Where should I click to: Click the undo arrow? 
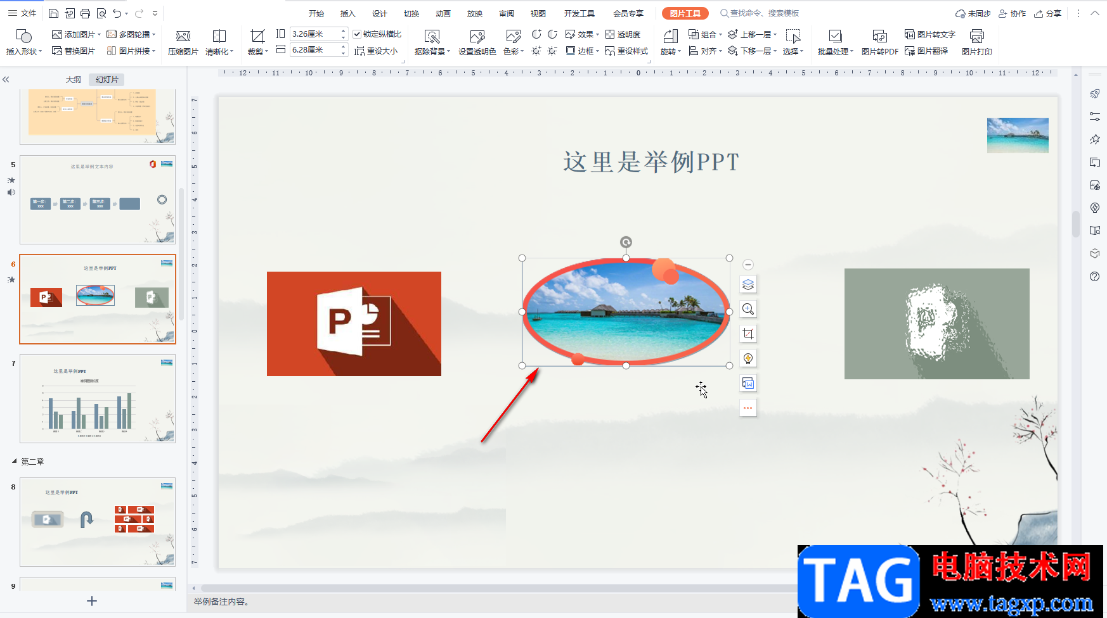pyautogui.click(x=117, y=13)
